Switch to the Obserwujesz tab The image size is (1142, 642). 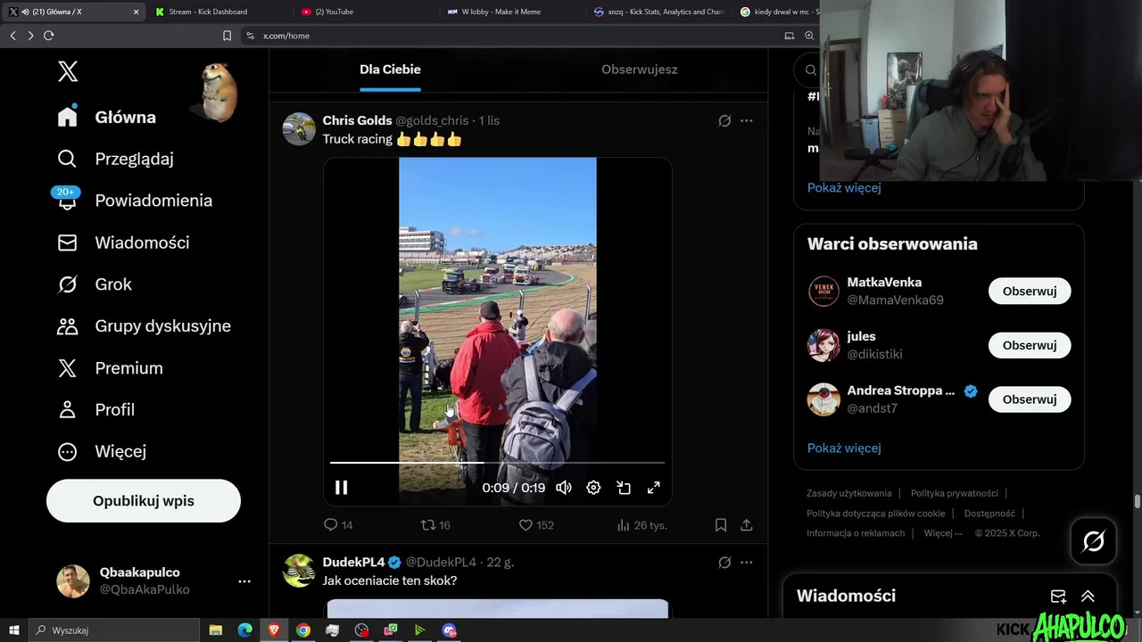640,70
